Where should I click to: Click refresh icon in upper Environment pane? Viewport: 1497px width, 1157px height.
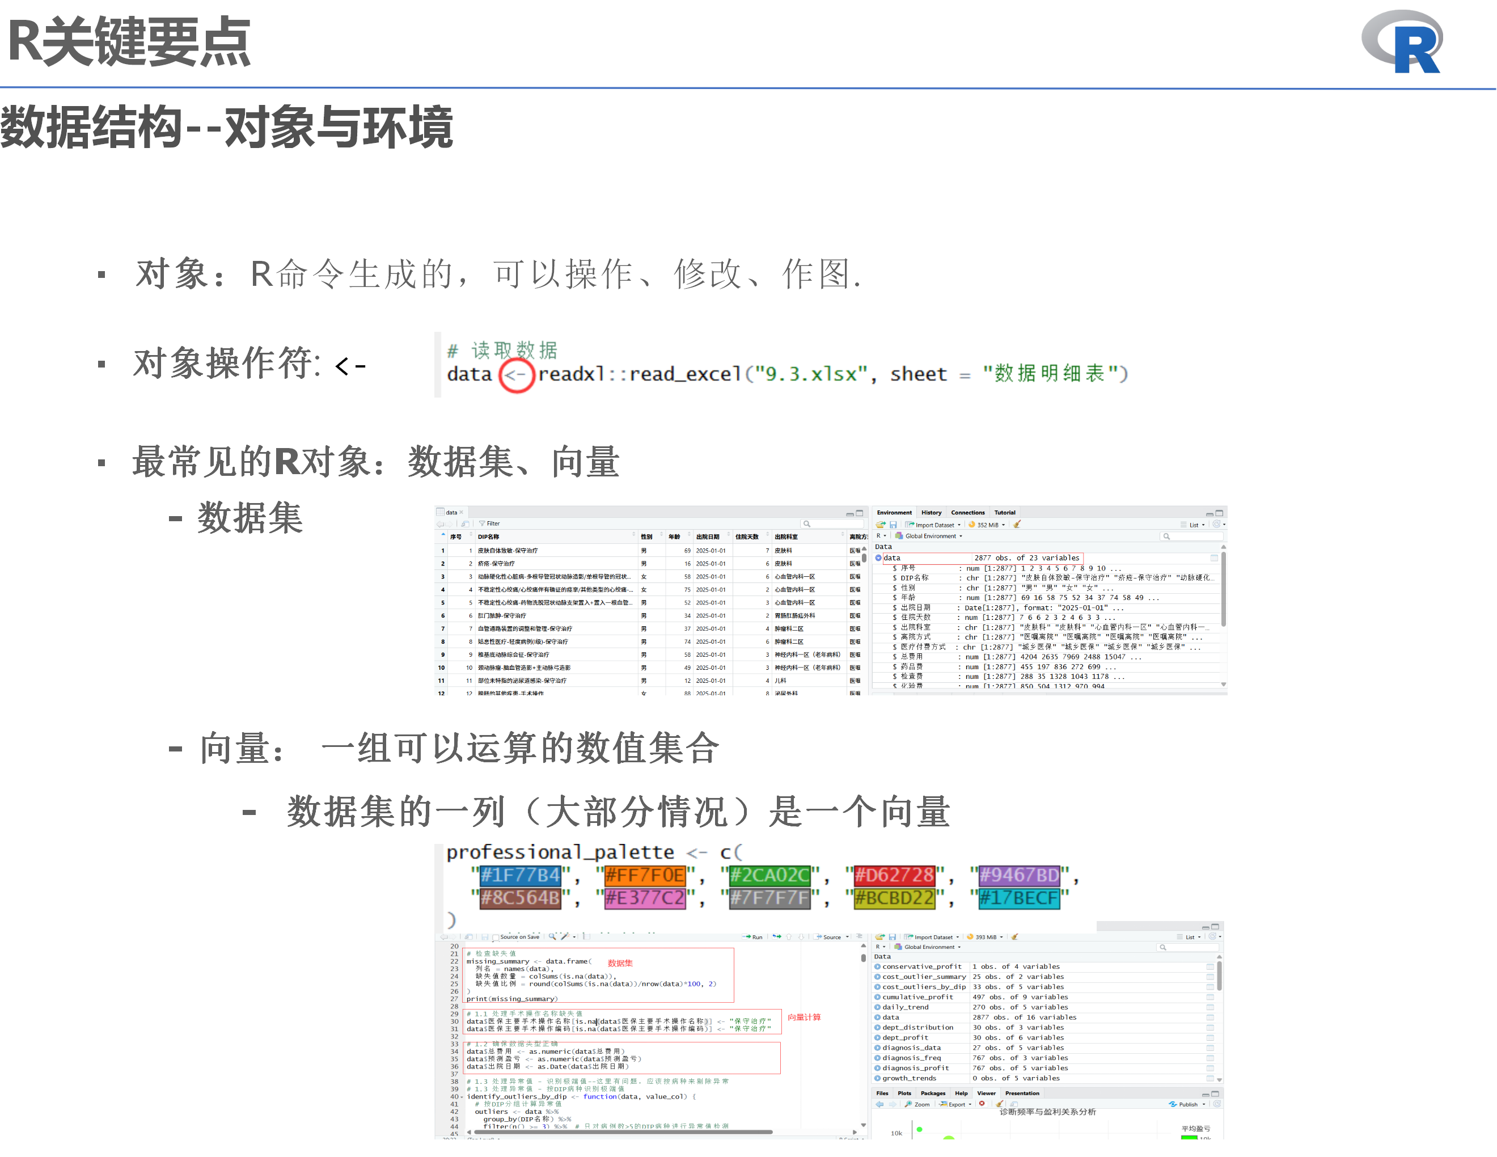point(1217,525)
